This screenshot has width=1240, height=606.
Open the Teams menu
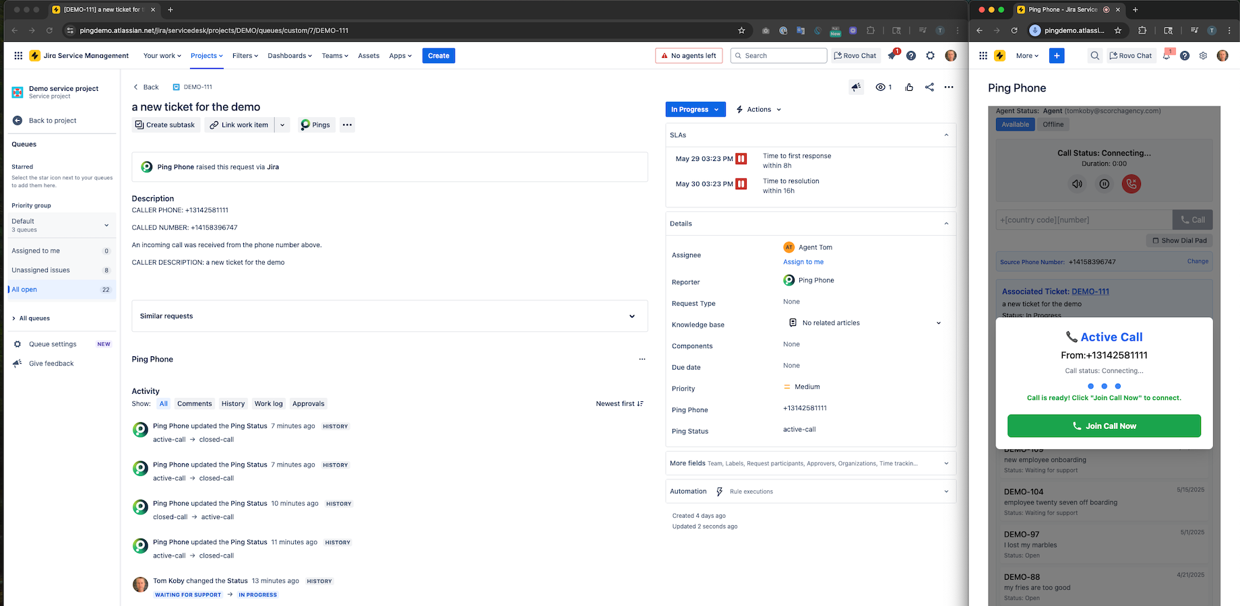(x=335, y=56)
